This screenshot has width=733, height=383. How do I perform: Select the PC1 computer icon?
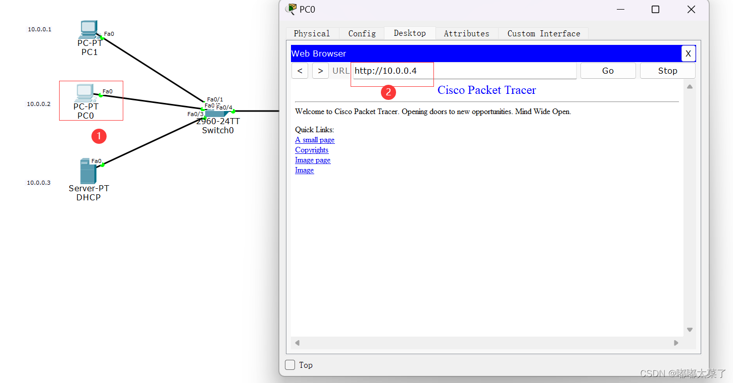coord(89,29)
